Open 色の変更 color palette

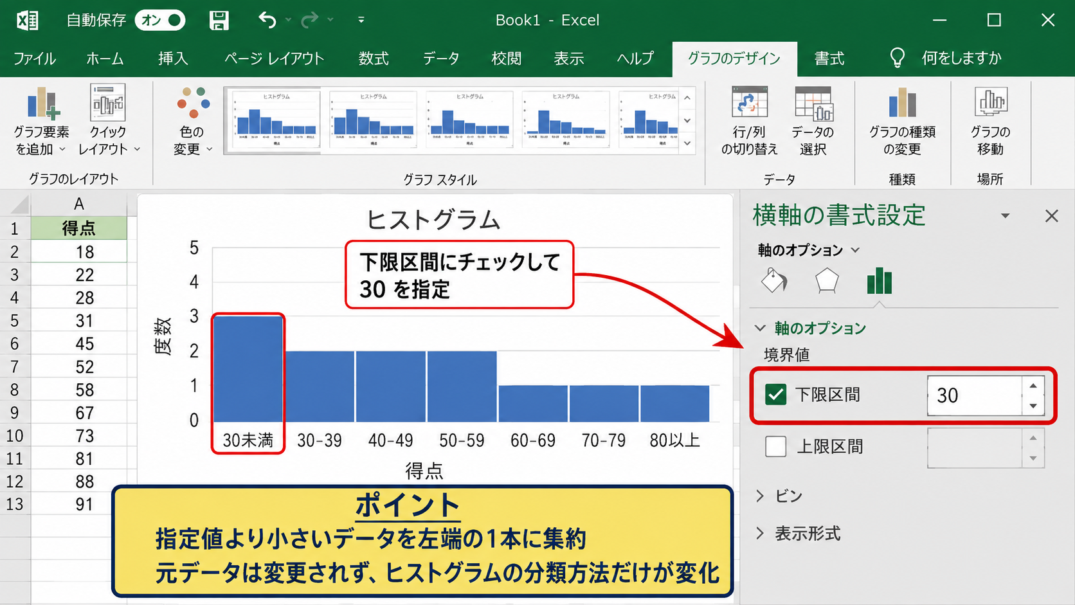[192, 121]
